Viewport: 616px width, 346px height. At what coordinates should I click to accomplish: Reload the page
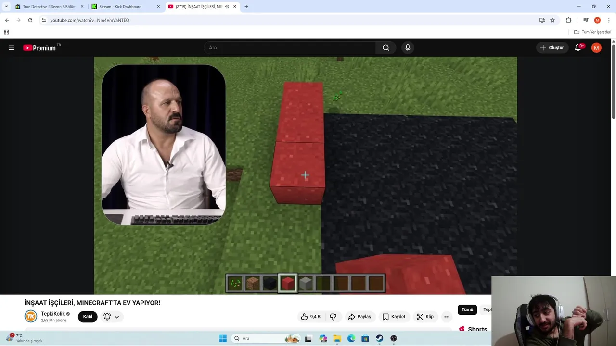tap(30, 20)
